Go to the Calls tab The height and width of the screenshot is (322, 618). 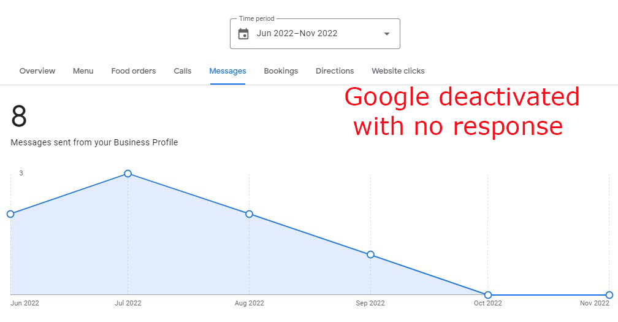tap(183, 71)
